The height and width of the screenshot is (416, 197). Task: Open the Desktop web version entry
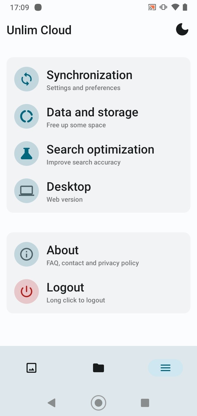tap(99, 191)
